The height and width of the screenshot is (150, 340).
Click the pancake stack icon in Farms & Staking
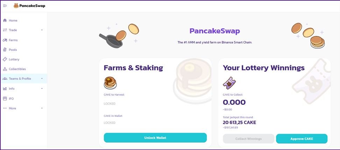pos(110,83)
